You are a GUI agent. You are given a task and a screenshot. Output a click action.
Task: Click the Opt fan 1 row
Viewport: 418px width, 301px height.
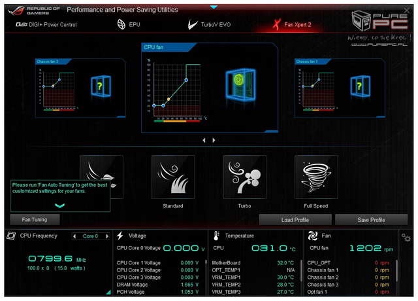[348, 292]
